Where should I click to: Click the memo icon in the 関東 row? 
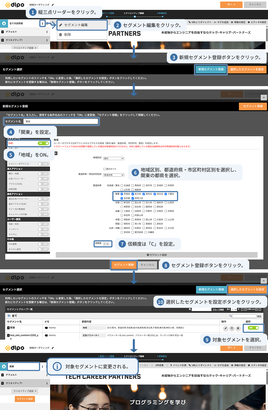[x=46, y=328]
